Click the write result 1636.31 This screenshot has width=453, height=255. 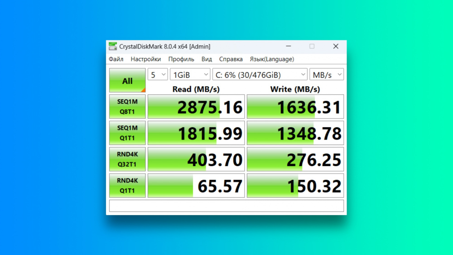[x=295, y=106]
